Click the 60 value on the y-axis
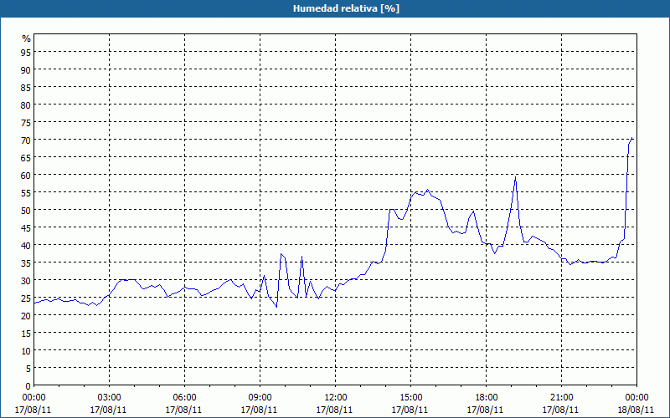Image resolution: width=670 pixels, height=418 pixels. coord(26,176)
